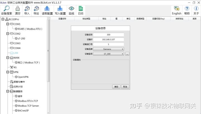The image size is (201, 114).
Task: Click the value (值) column header
Action: [116, 19]
